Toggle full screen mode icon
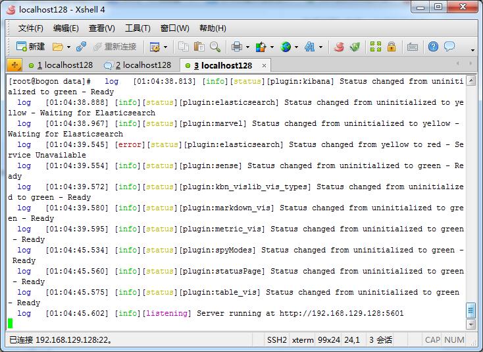Image resolution: width=483 pixels, height=352 pixels. click(376, 47)
